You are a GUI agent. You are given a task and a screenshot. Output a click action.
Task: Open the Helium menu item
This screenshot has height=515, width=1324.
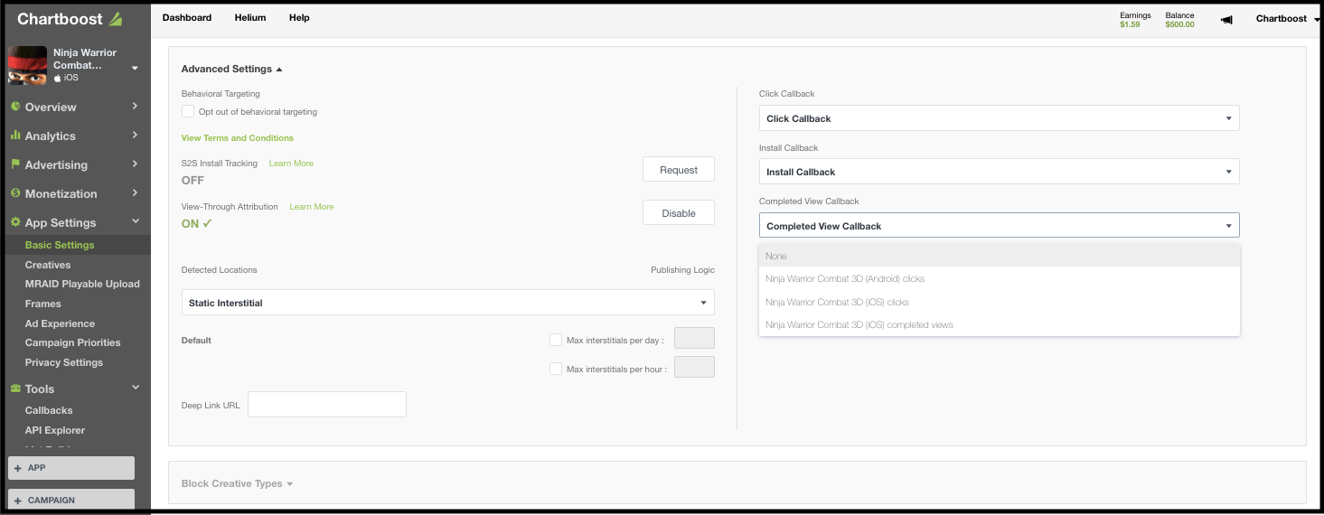[249, 17]
